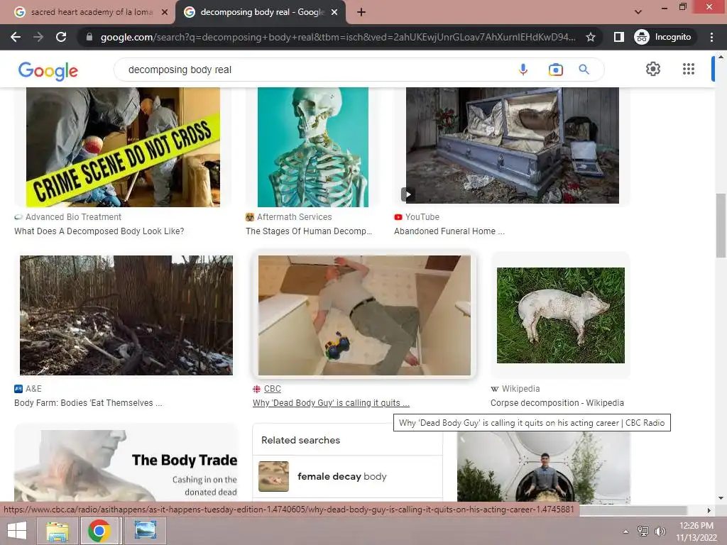Open 'Body Farm: Bodies Eat Themselves' link

pos(88,403)
